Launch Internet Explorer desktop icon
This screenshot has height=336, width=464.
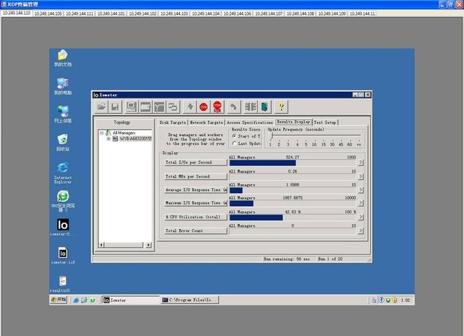(x=63, y=173)
